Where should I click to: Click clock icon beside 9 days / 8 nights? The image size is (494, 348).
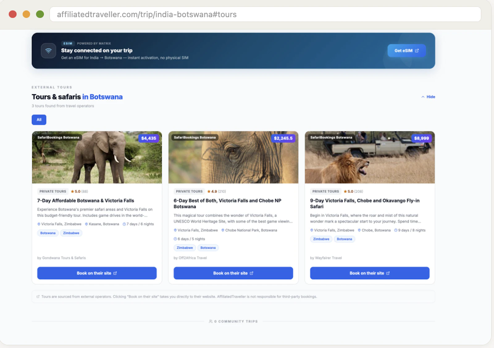click(396, 230)
